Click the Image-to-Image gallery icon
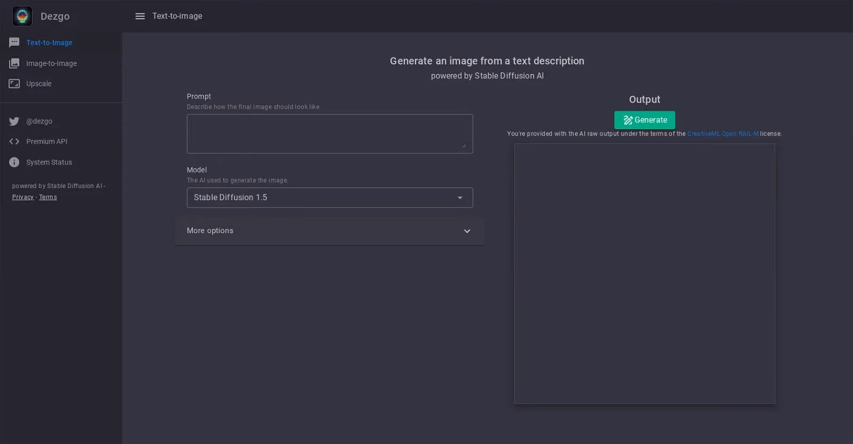 (14, 63)
